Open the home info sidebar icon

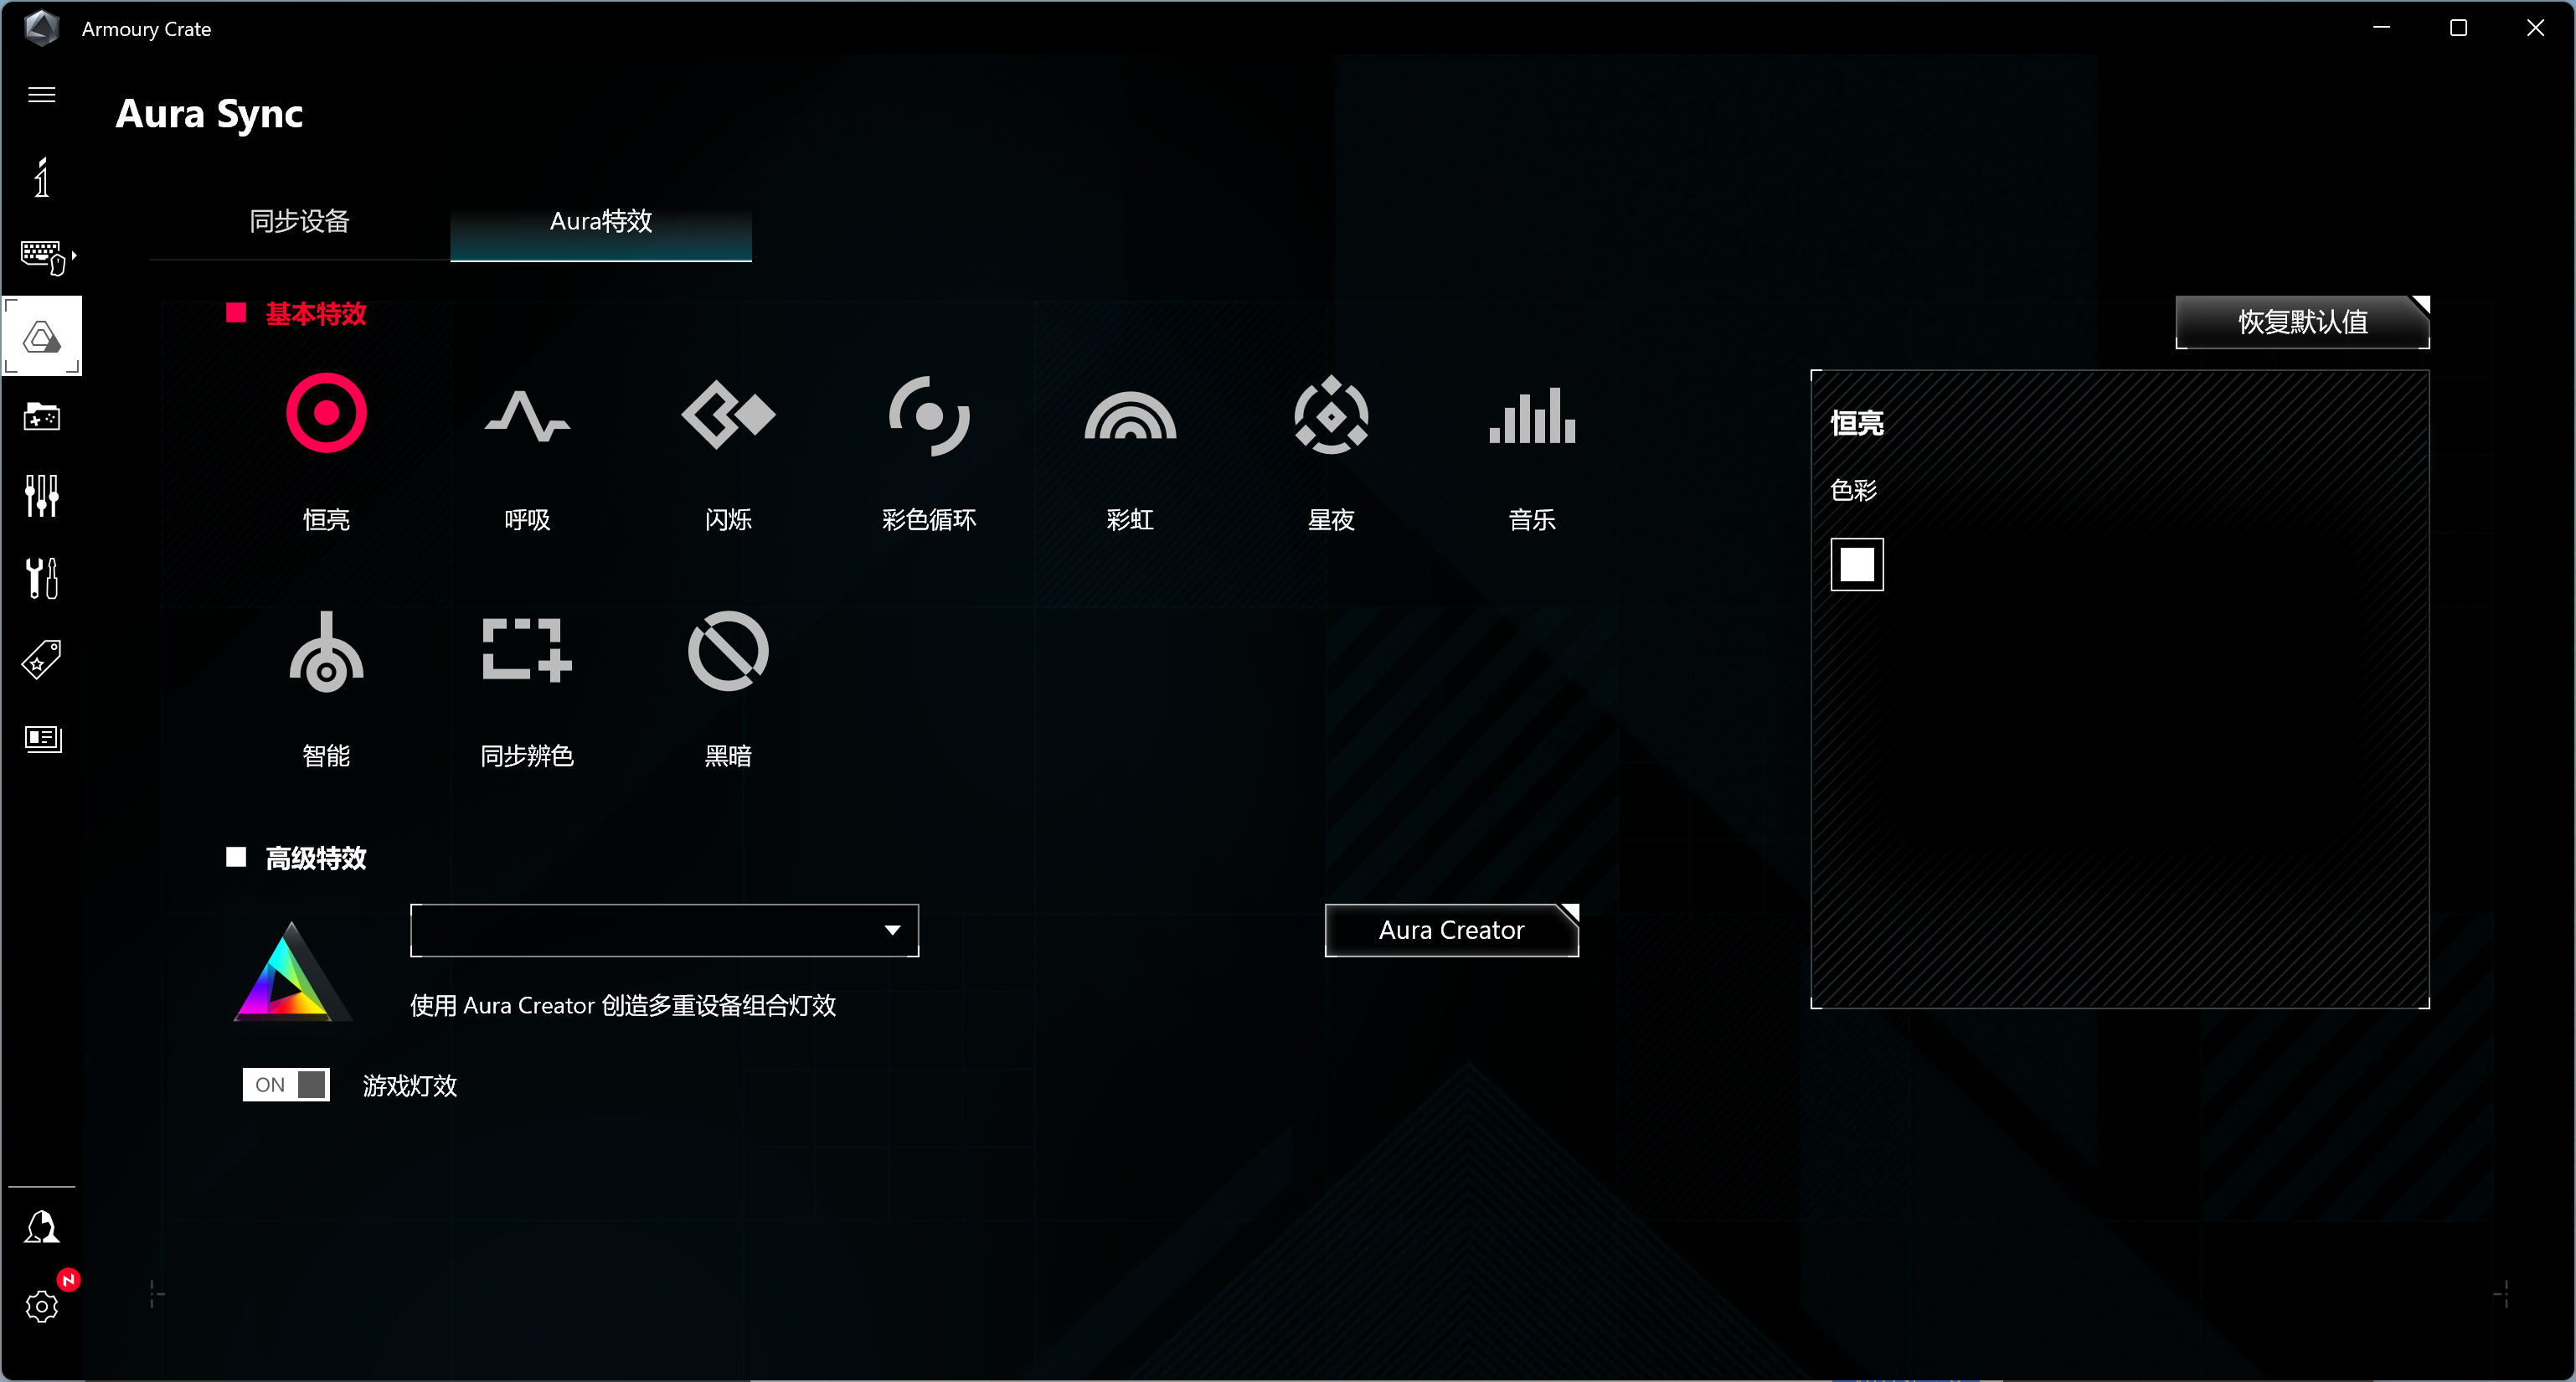coord(41,177)
